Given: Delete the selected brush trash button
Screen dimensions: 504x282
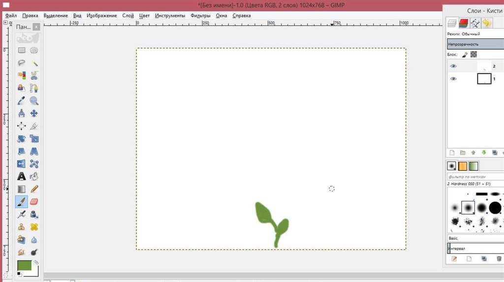Looking at the screenshot, I should (499, 258).
